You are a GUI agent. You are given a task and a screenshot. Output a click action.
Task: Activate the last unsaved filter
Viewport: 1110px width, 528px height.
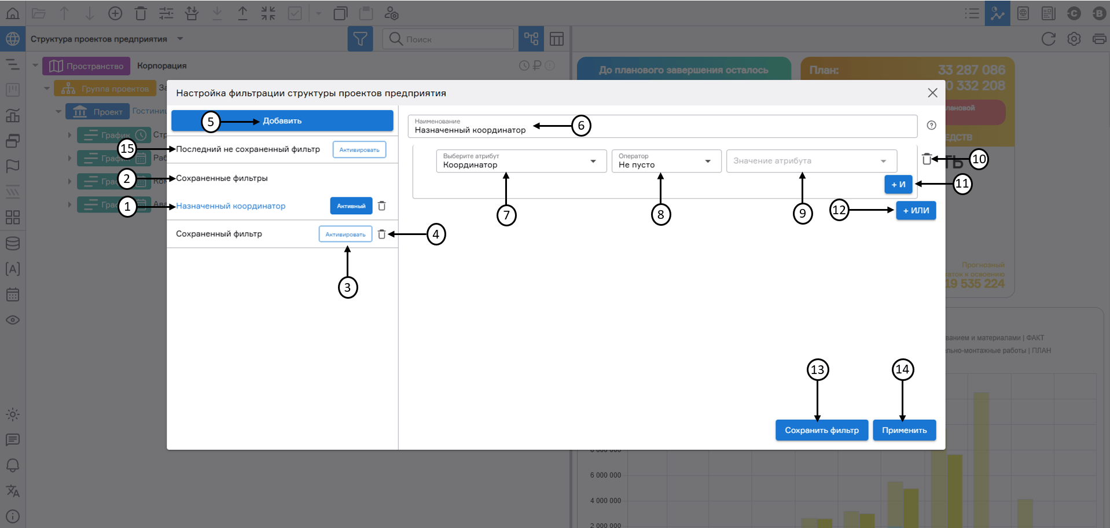pyautogui.click(x=359, y=149)
